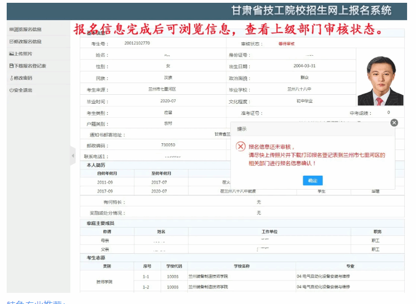Click the applicant's ID photo
This screenshot has width=416, height=304.
[380, 80]
